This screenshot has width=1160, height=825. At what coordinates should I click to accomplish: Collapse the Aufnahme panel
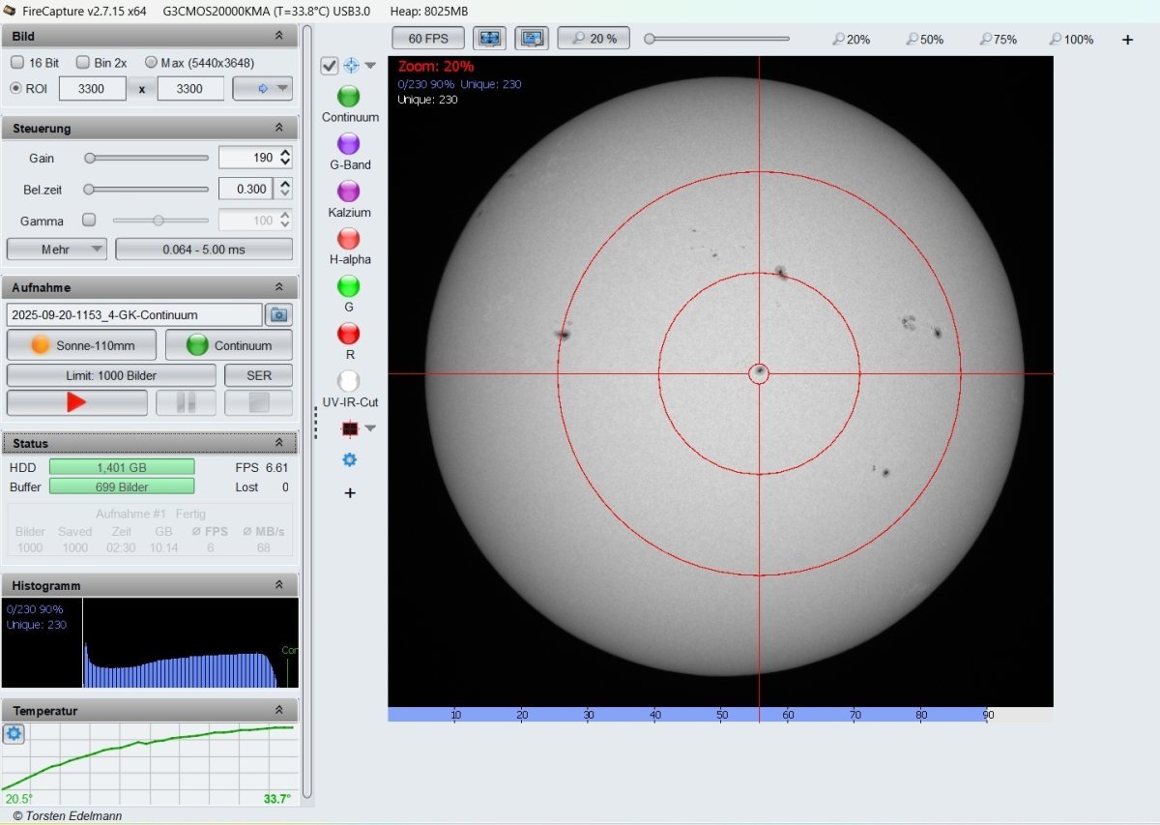(x=279, y=287)
